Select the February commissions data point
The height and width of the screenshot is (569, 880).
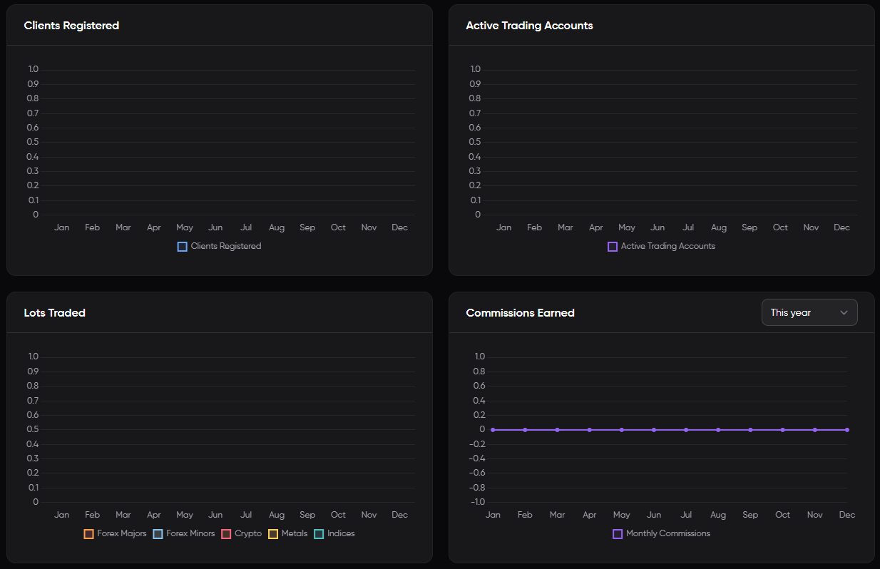(525, 430)
